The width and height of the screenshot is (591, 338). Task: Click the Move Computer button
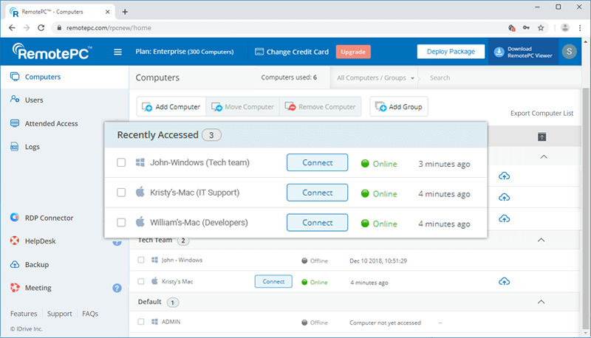click(x=243, y=107)
